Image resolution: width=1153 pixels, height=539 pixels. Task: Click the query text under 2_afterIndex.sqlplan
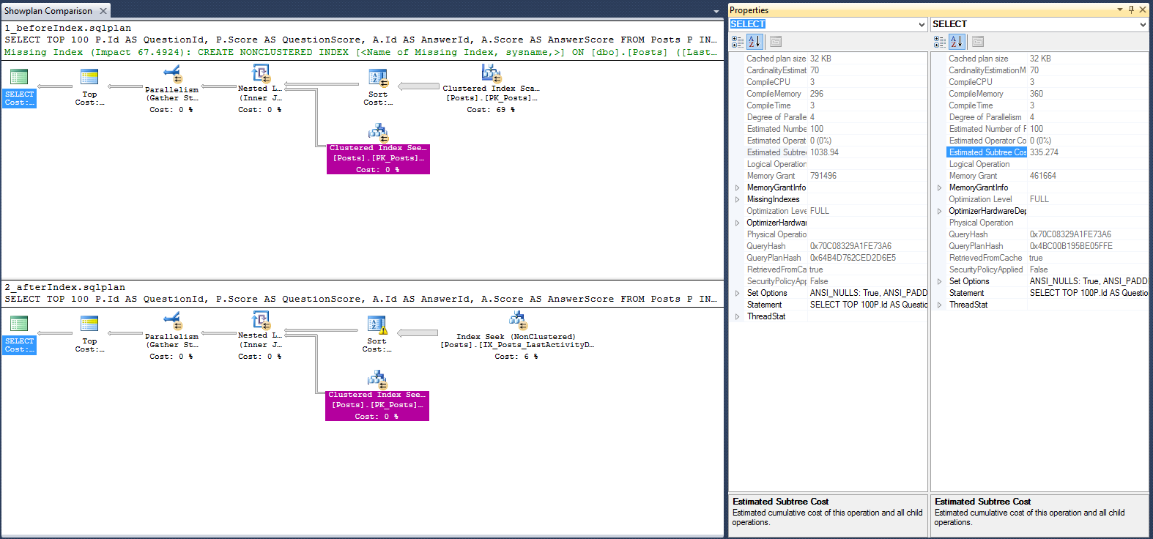pyautogui.click(x=360, y=299)
